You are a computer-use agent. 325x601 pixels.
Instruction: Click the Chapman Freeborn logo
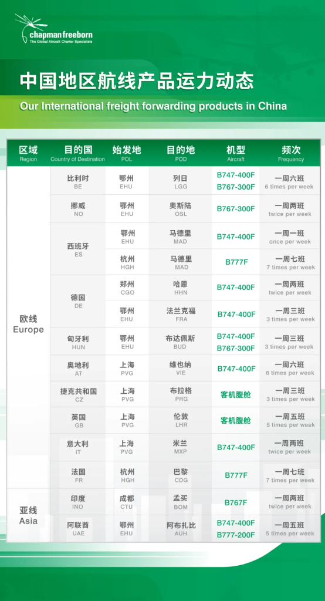coord(53,29)
